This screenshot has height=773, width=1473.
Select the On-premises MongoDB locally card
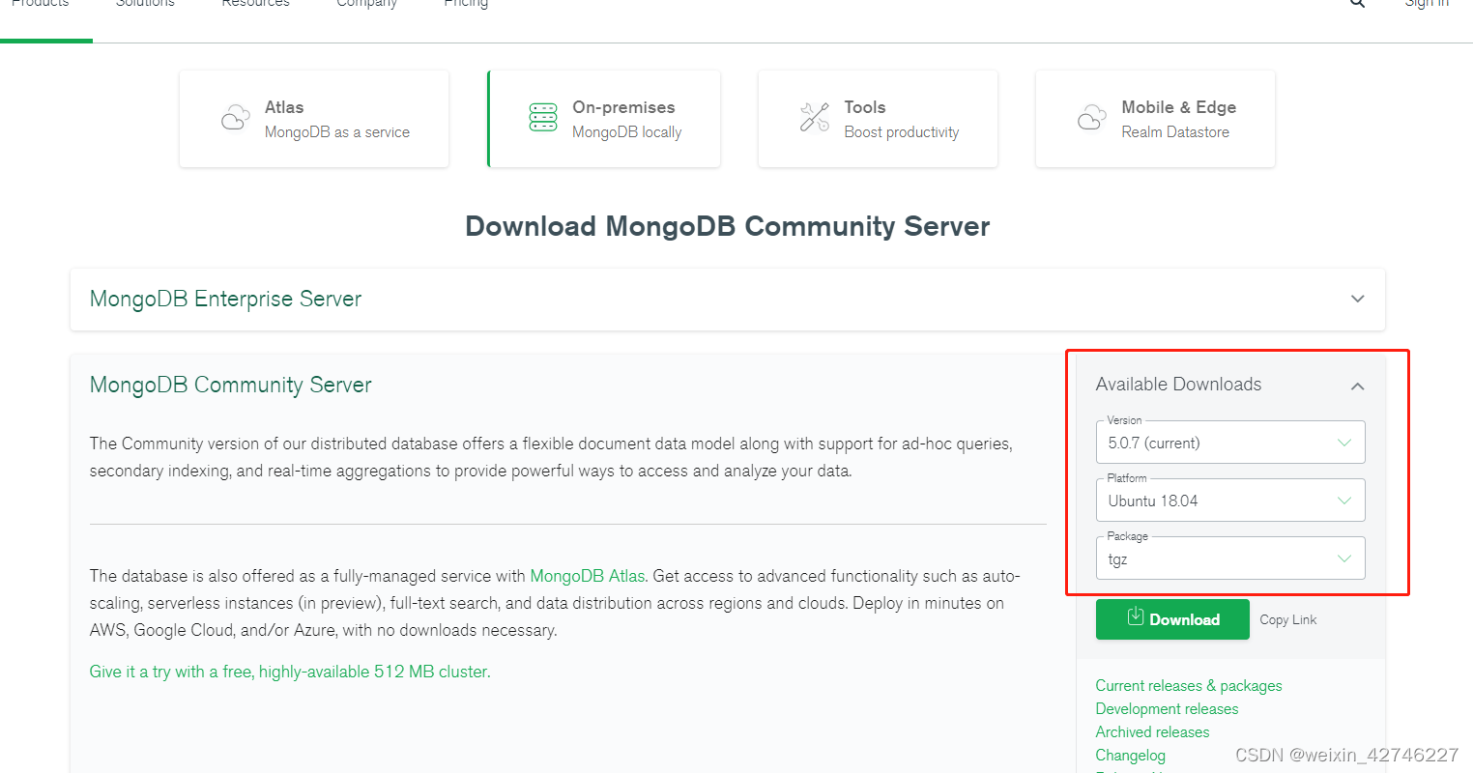(604, 119)
